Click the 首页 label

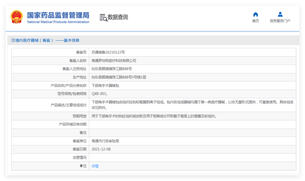pyautogui.click(x=256, y=21)
